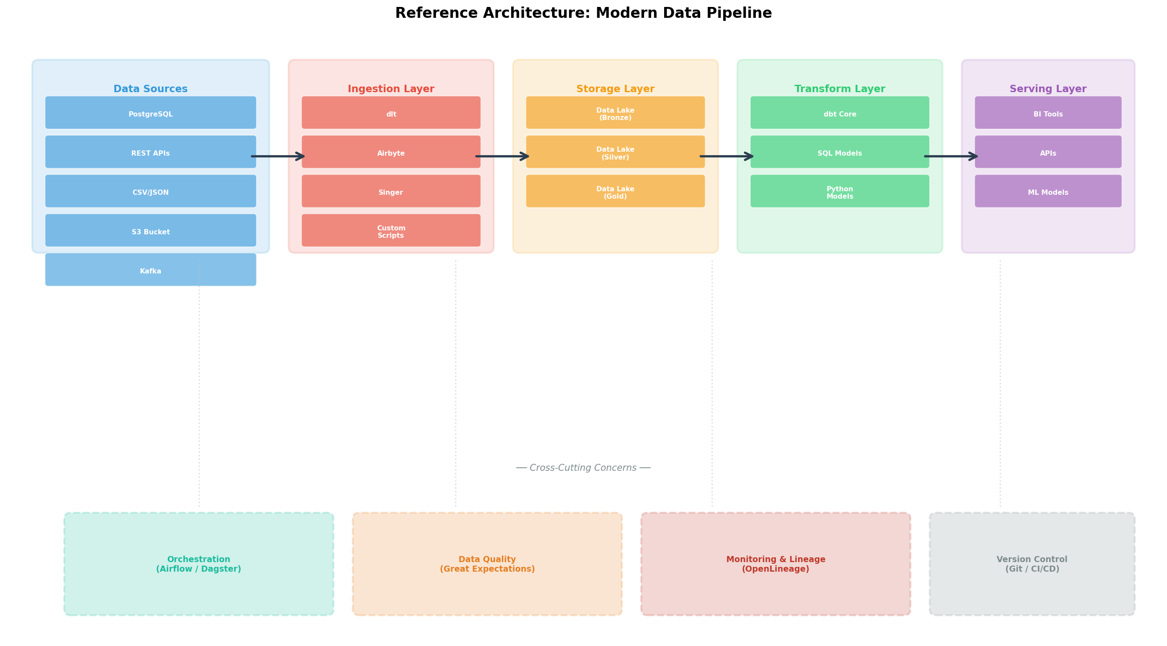Collapse the Storage Layer container
This screenshot has height=646, width=1167.
click(x=615, y=89)
